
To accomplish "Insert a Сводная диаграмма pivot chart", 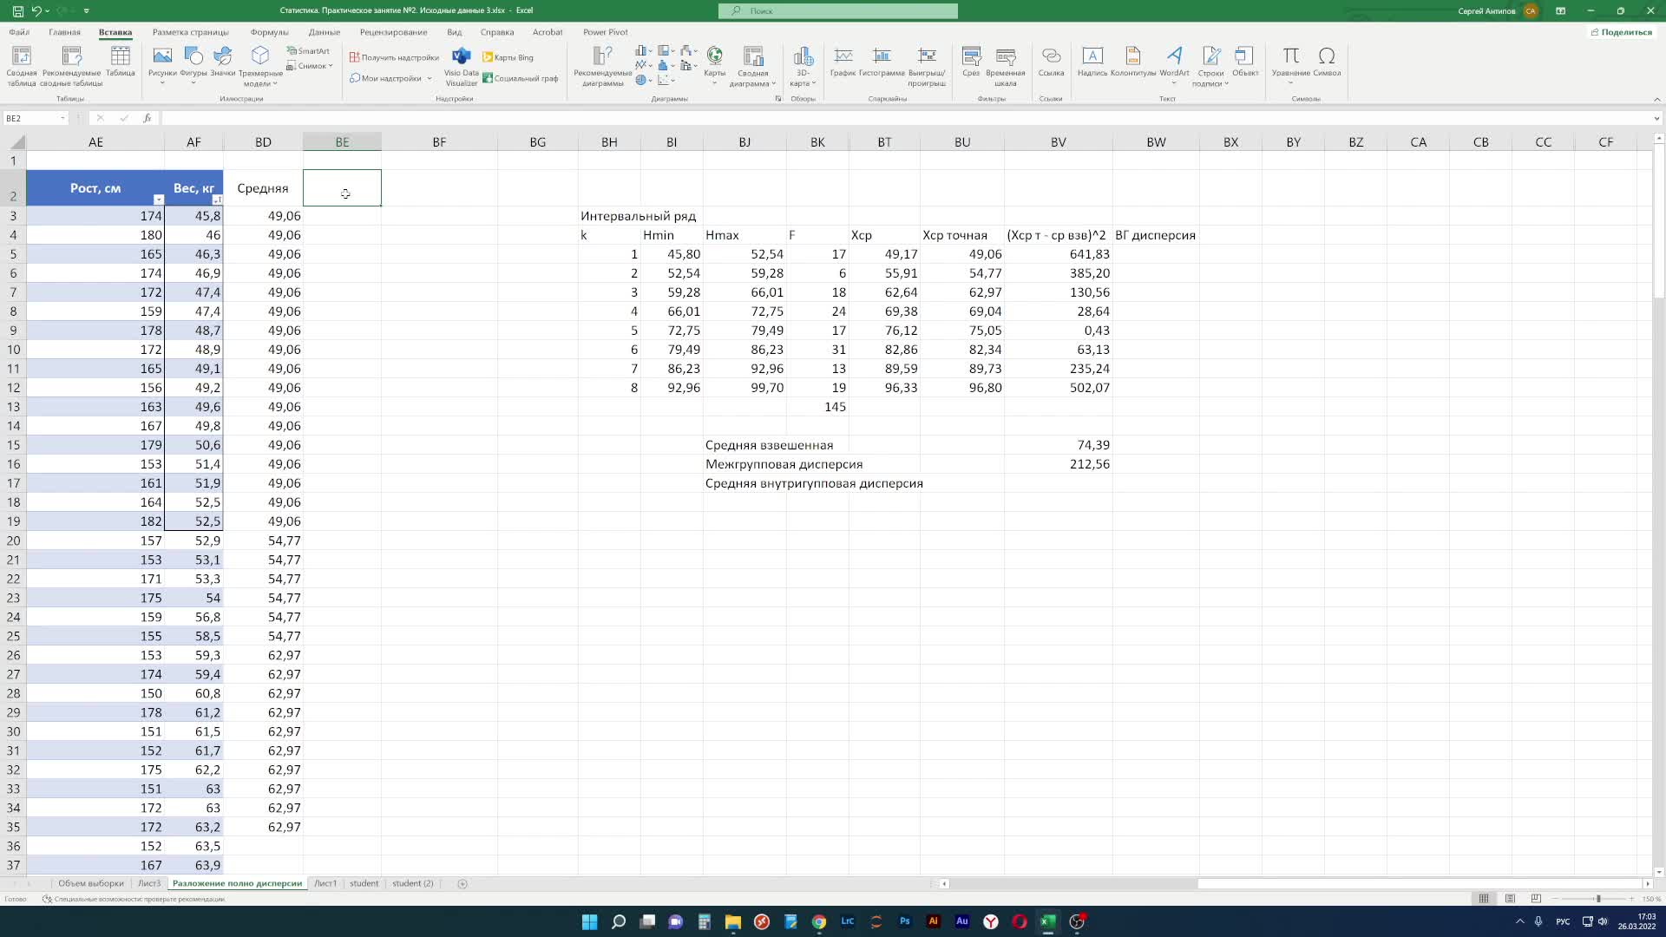I will [753, 66].
